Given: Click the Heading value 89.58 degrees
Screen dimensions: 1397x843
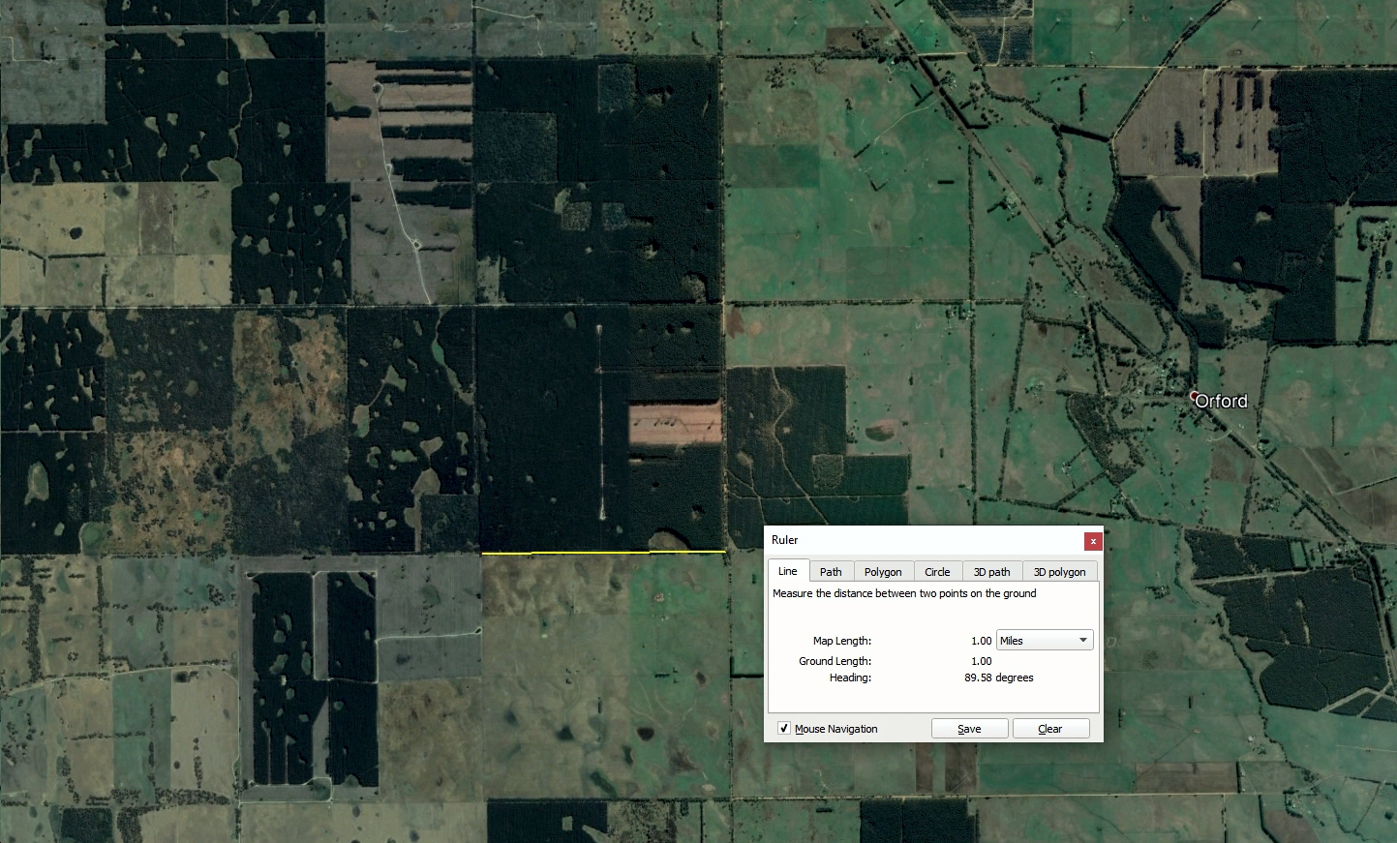Looking at the screenshot, I should (998, 677).
